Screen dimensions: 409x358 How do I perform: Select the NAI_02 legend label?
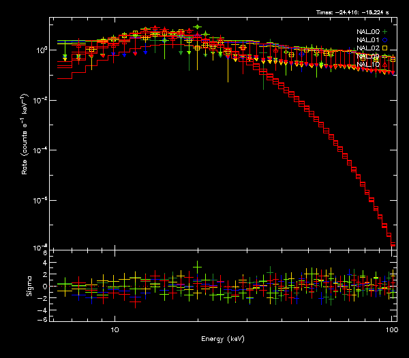point(367,48)
